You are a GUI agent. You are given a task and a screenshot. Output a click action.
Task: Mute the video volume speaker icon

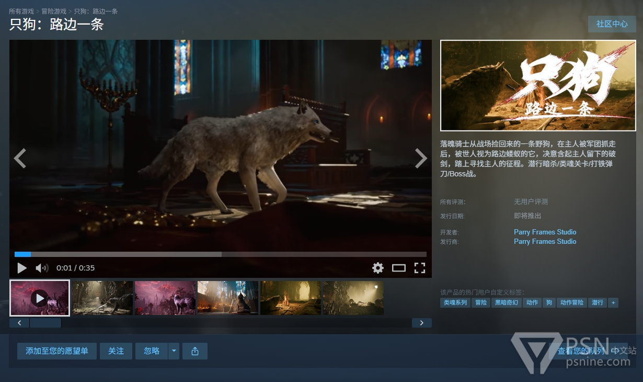[x=42, y=268]
